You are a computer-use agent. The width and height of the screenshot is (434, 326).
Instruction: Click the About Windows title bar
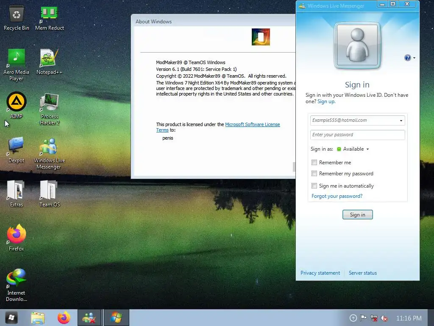click(x=213, y=21)
